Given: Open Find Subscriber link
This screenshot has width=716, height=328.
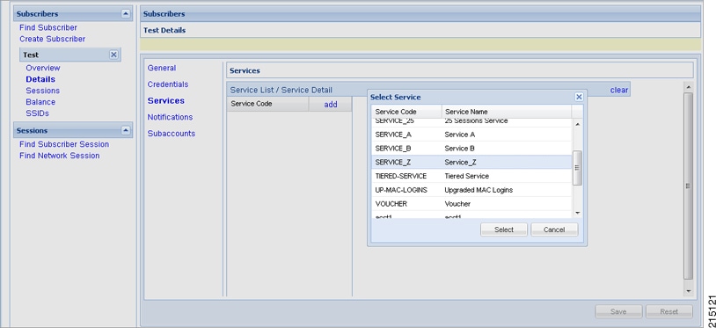Looking at the screenshot, I should [48, 28].
